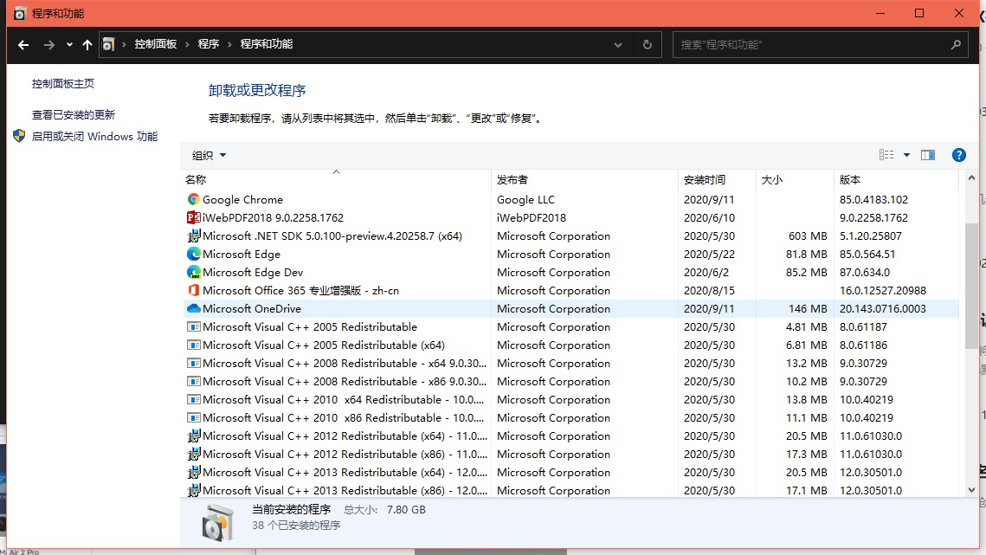Go up one level with up arrow
This screenshot has width=986, height=555.
coord(87,45)
